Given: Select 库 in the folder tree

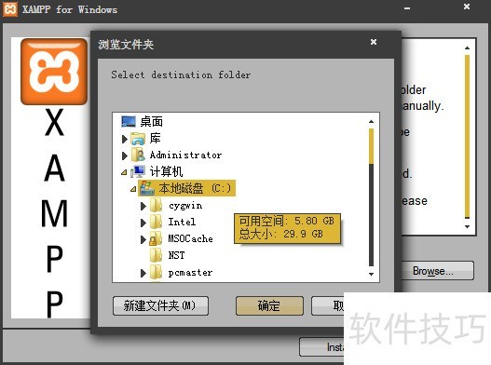Looking at the screenshot, I should point(155,139).
